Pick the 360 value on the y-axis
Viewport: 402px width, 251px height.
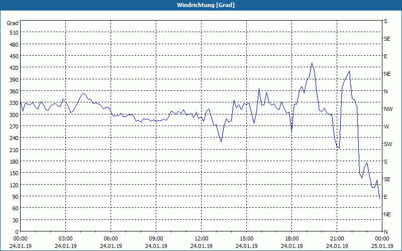tap(14, 91)
